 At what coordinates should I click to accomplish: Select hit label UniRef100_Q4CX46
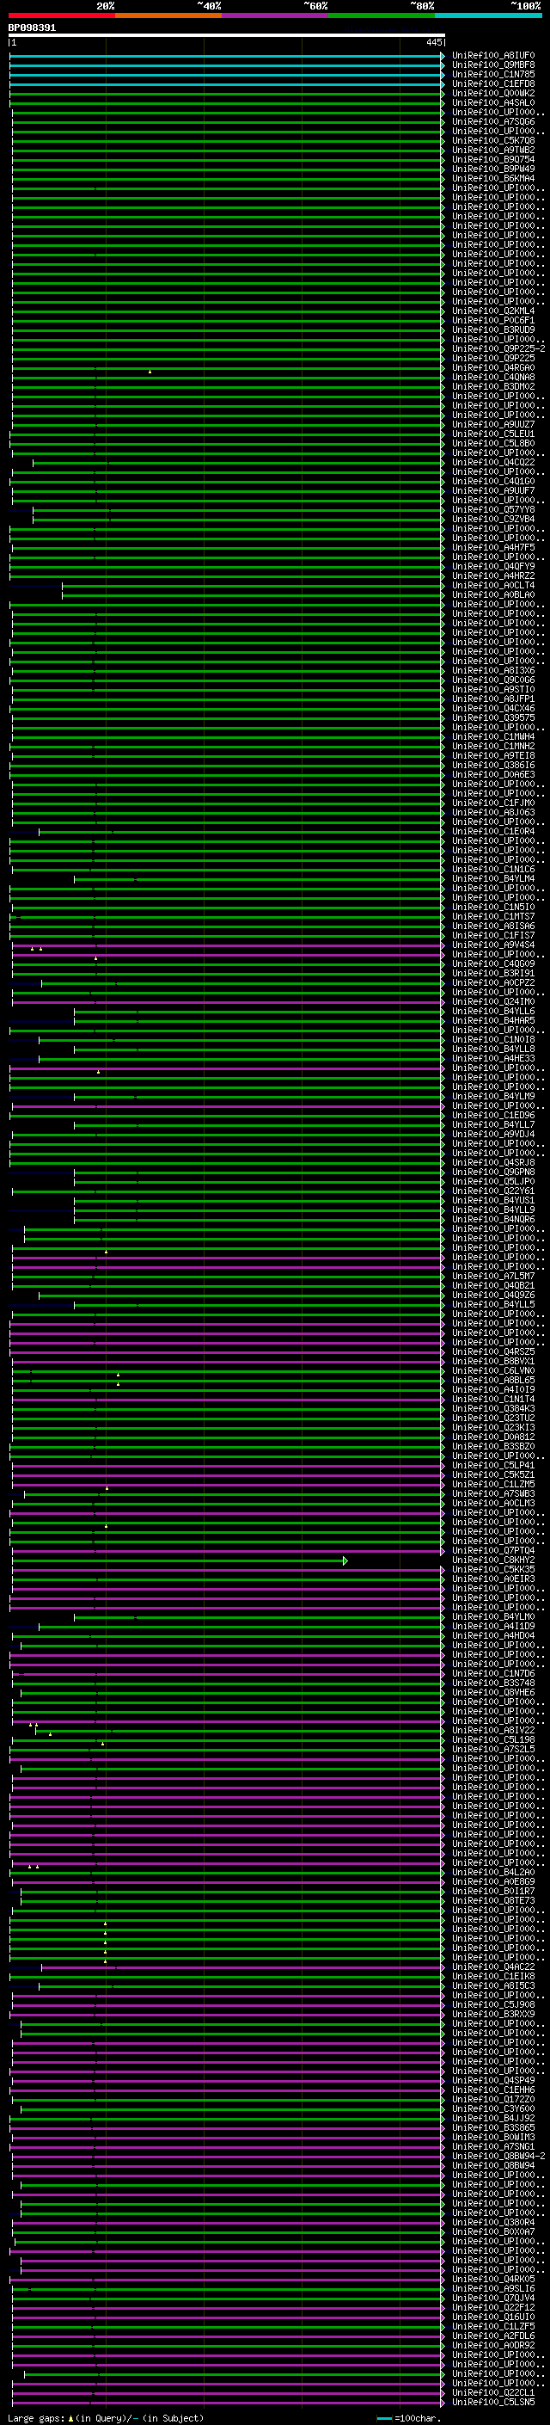493,708
